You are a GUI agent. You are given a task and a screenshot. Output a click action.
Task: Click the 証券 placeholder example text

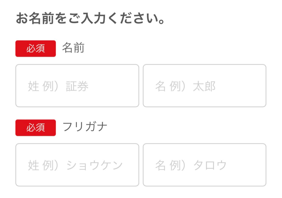pos(77,87)
